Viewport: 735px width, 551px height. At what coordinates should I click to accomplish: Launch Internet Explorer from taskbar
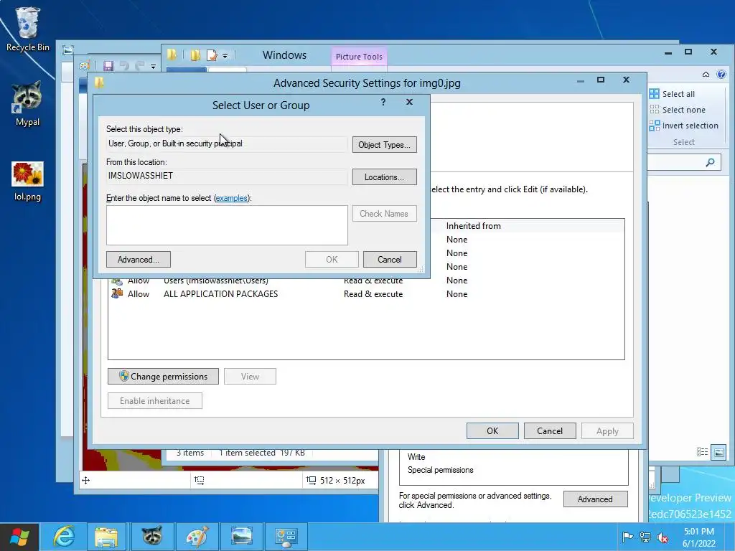(x=64, y=537)
